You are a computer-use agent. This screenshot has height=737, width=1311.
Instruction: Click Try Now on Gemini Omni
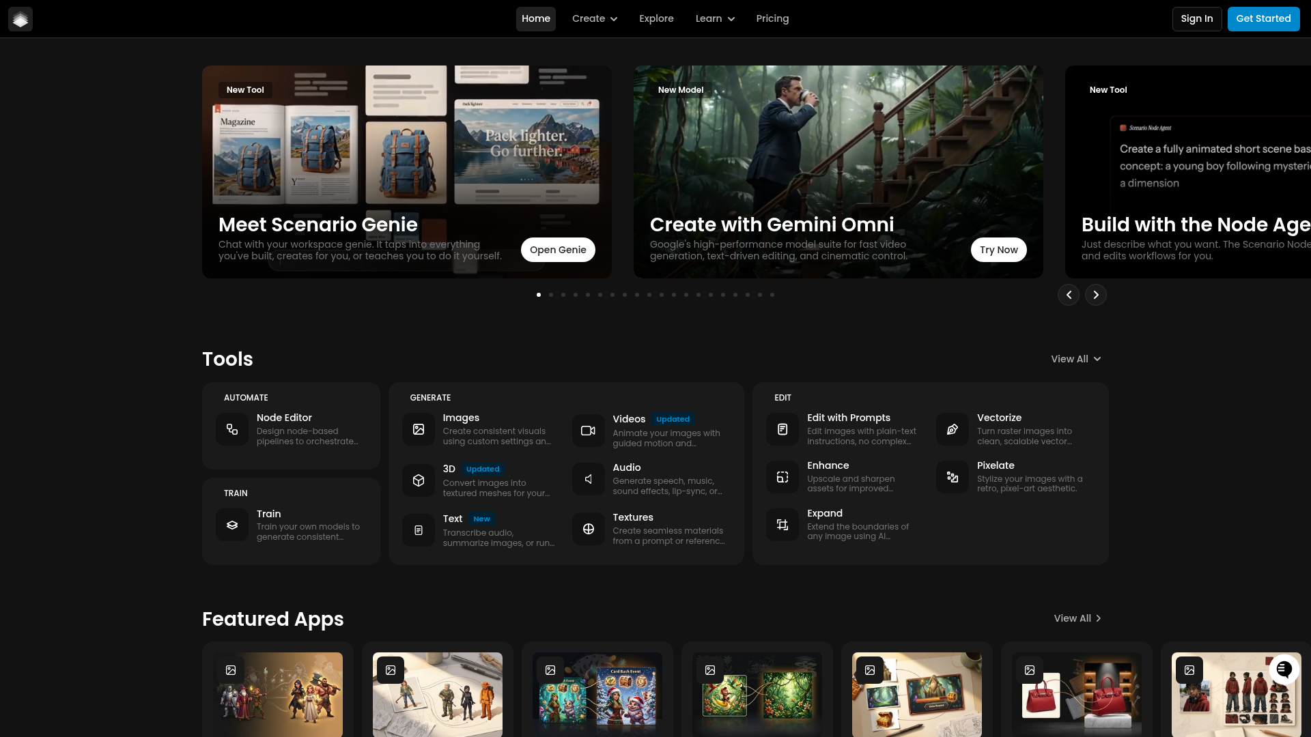999,250
